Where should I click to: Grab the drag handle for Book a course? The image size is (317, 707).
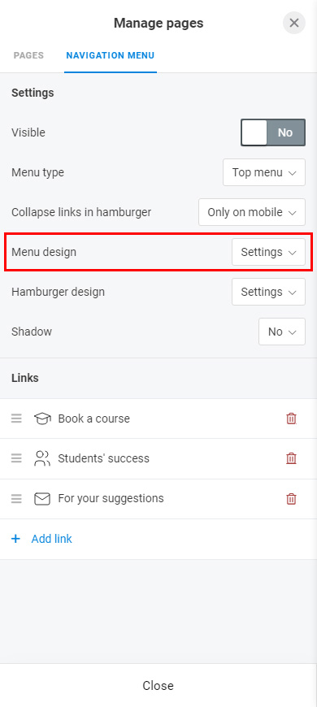point(17,419)
